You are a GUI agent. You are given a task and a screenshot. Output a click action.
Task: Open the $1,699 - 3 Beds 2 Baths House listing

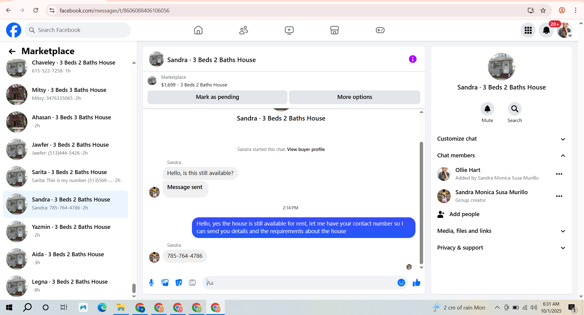(x=194, y=85)
